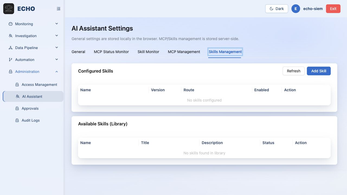Toggle Dark theme mode
The height and width of the screenshot is (195, 347).
pyautogui.click(x=277, y=9)
